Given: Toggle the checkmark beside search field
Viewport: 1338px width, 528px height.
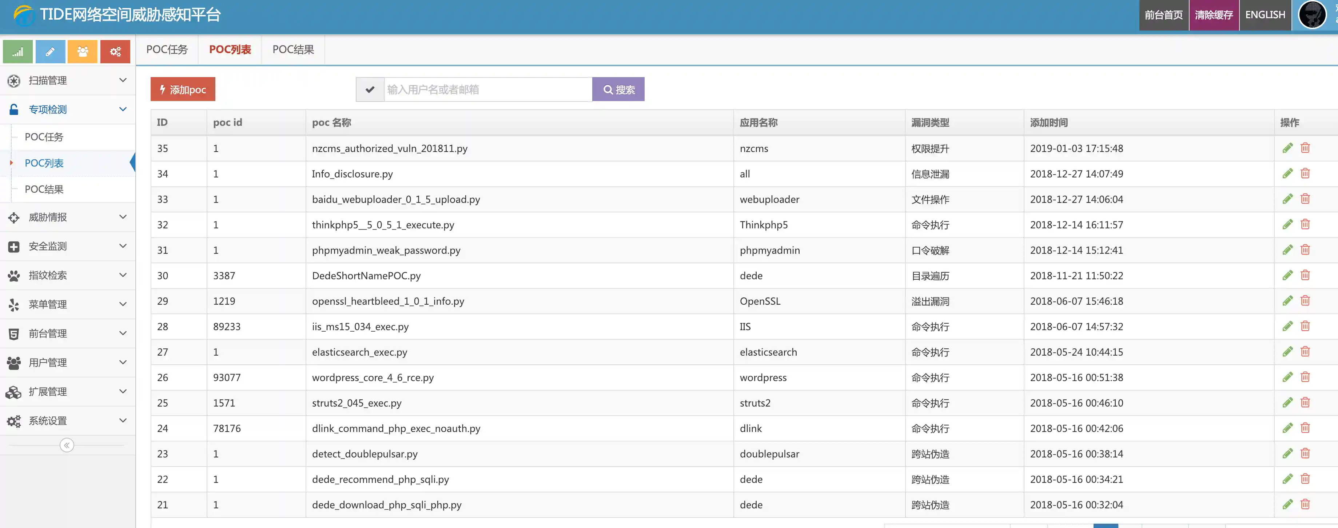Looking at the screenshot, I should point(370,90).
